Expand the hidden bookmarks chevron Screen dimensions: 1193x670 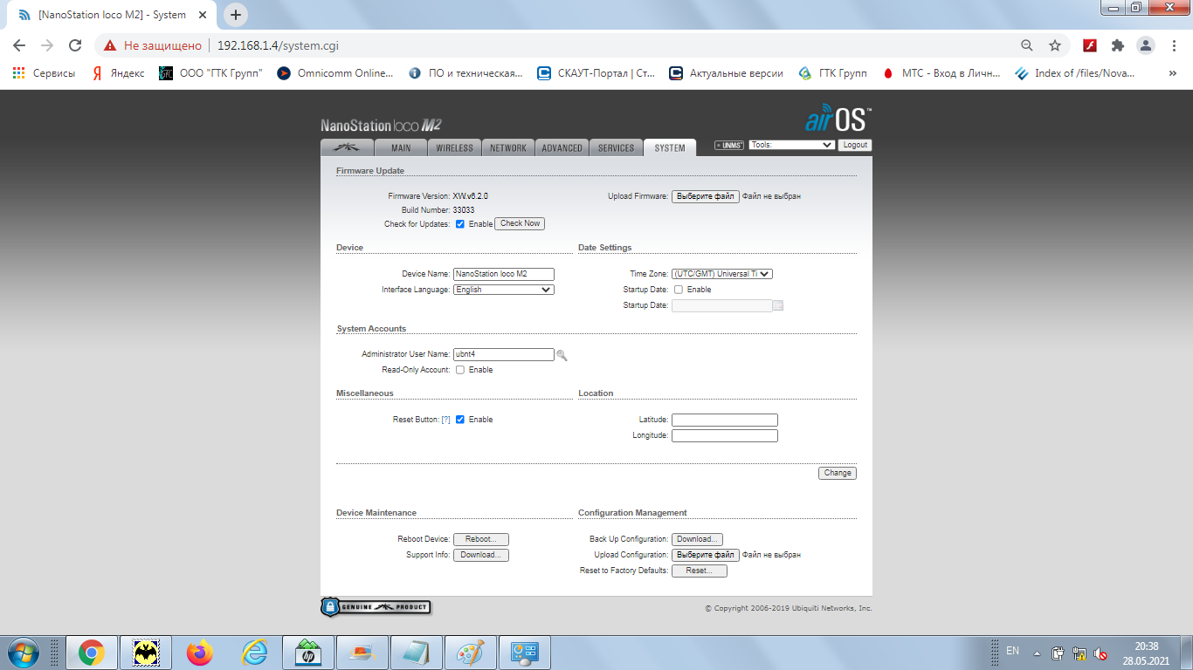pos(1173,73)
